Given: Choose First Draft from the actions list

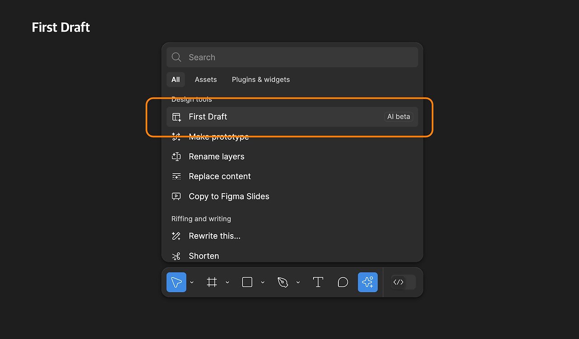Looking at the screenshot, I should (x=292, y=117).
